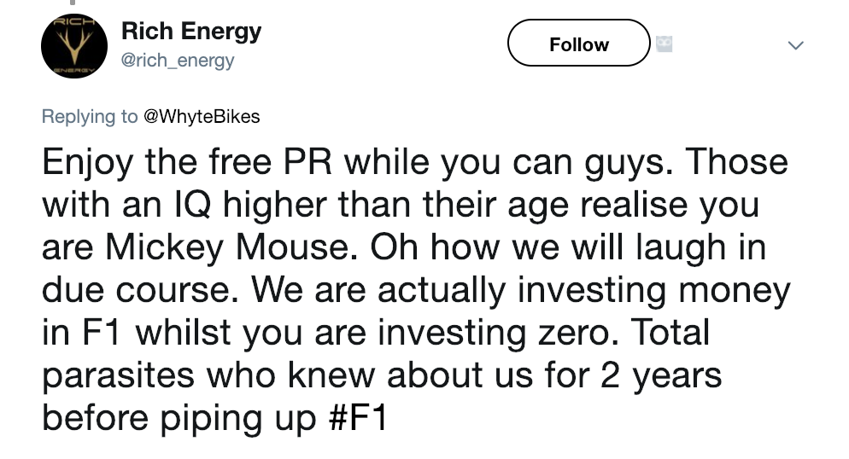Open the @WhyteBikes mention link
This screenshot has width=849, height=459.
coord(202,117)
